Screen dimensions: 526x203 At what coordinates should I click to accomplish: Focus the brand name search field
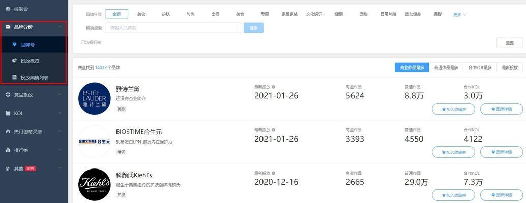pos(173,28)
